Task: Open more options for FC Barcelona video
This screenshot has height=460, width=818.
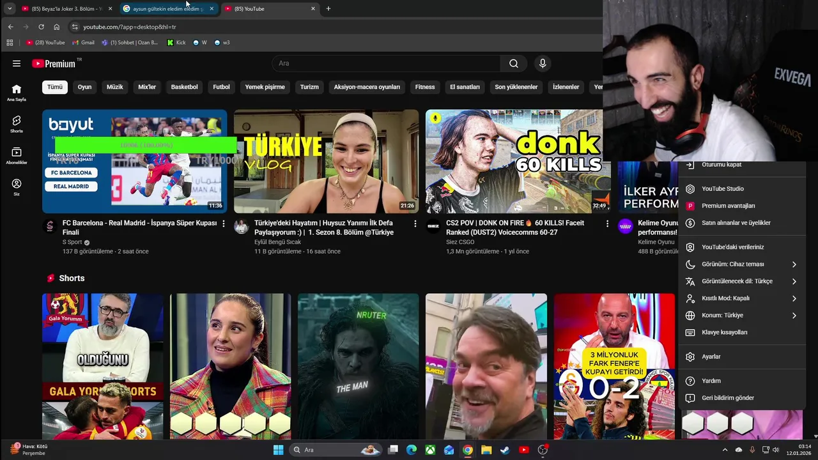Action: pyautogui.click(x=223, y=224)
